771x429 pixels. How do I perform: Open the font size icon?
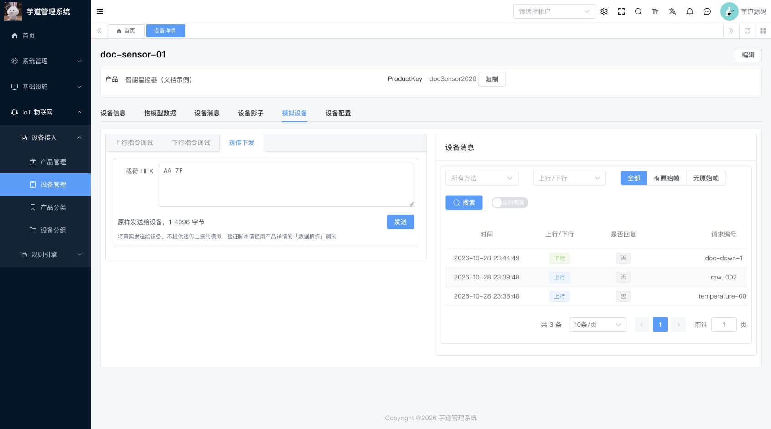click(x=655, y=11)
